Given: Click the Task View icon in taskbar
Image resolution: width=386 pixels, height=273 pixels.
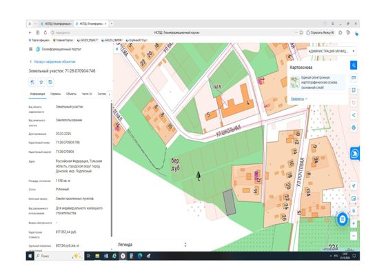Looking at the screenshot, I should point(88,256).
